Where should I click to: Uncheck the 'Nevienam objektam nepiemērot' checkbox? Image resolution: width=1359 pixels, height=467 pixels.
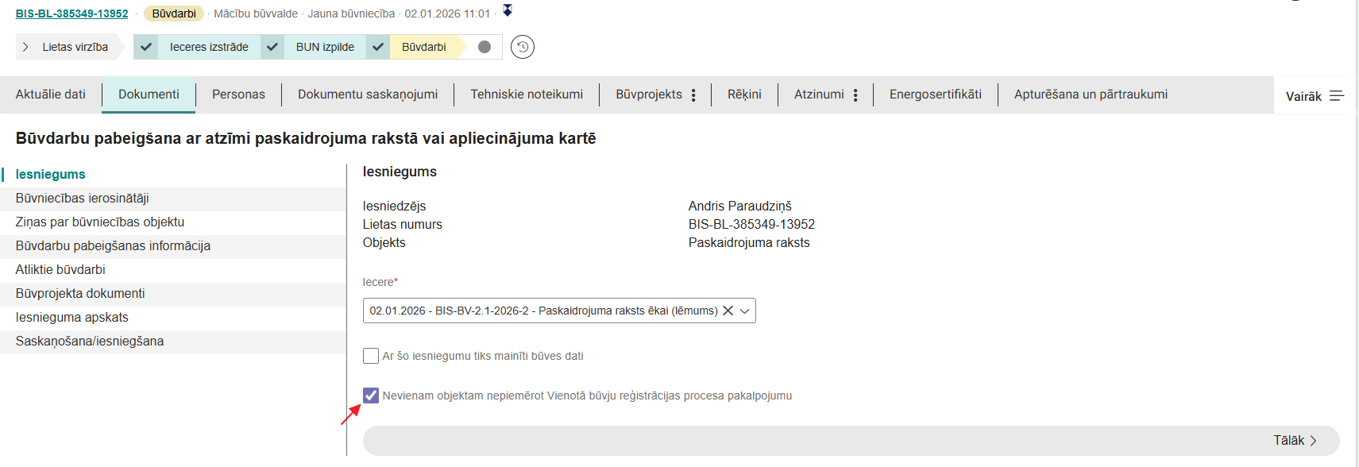click(x=371, y=396)
